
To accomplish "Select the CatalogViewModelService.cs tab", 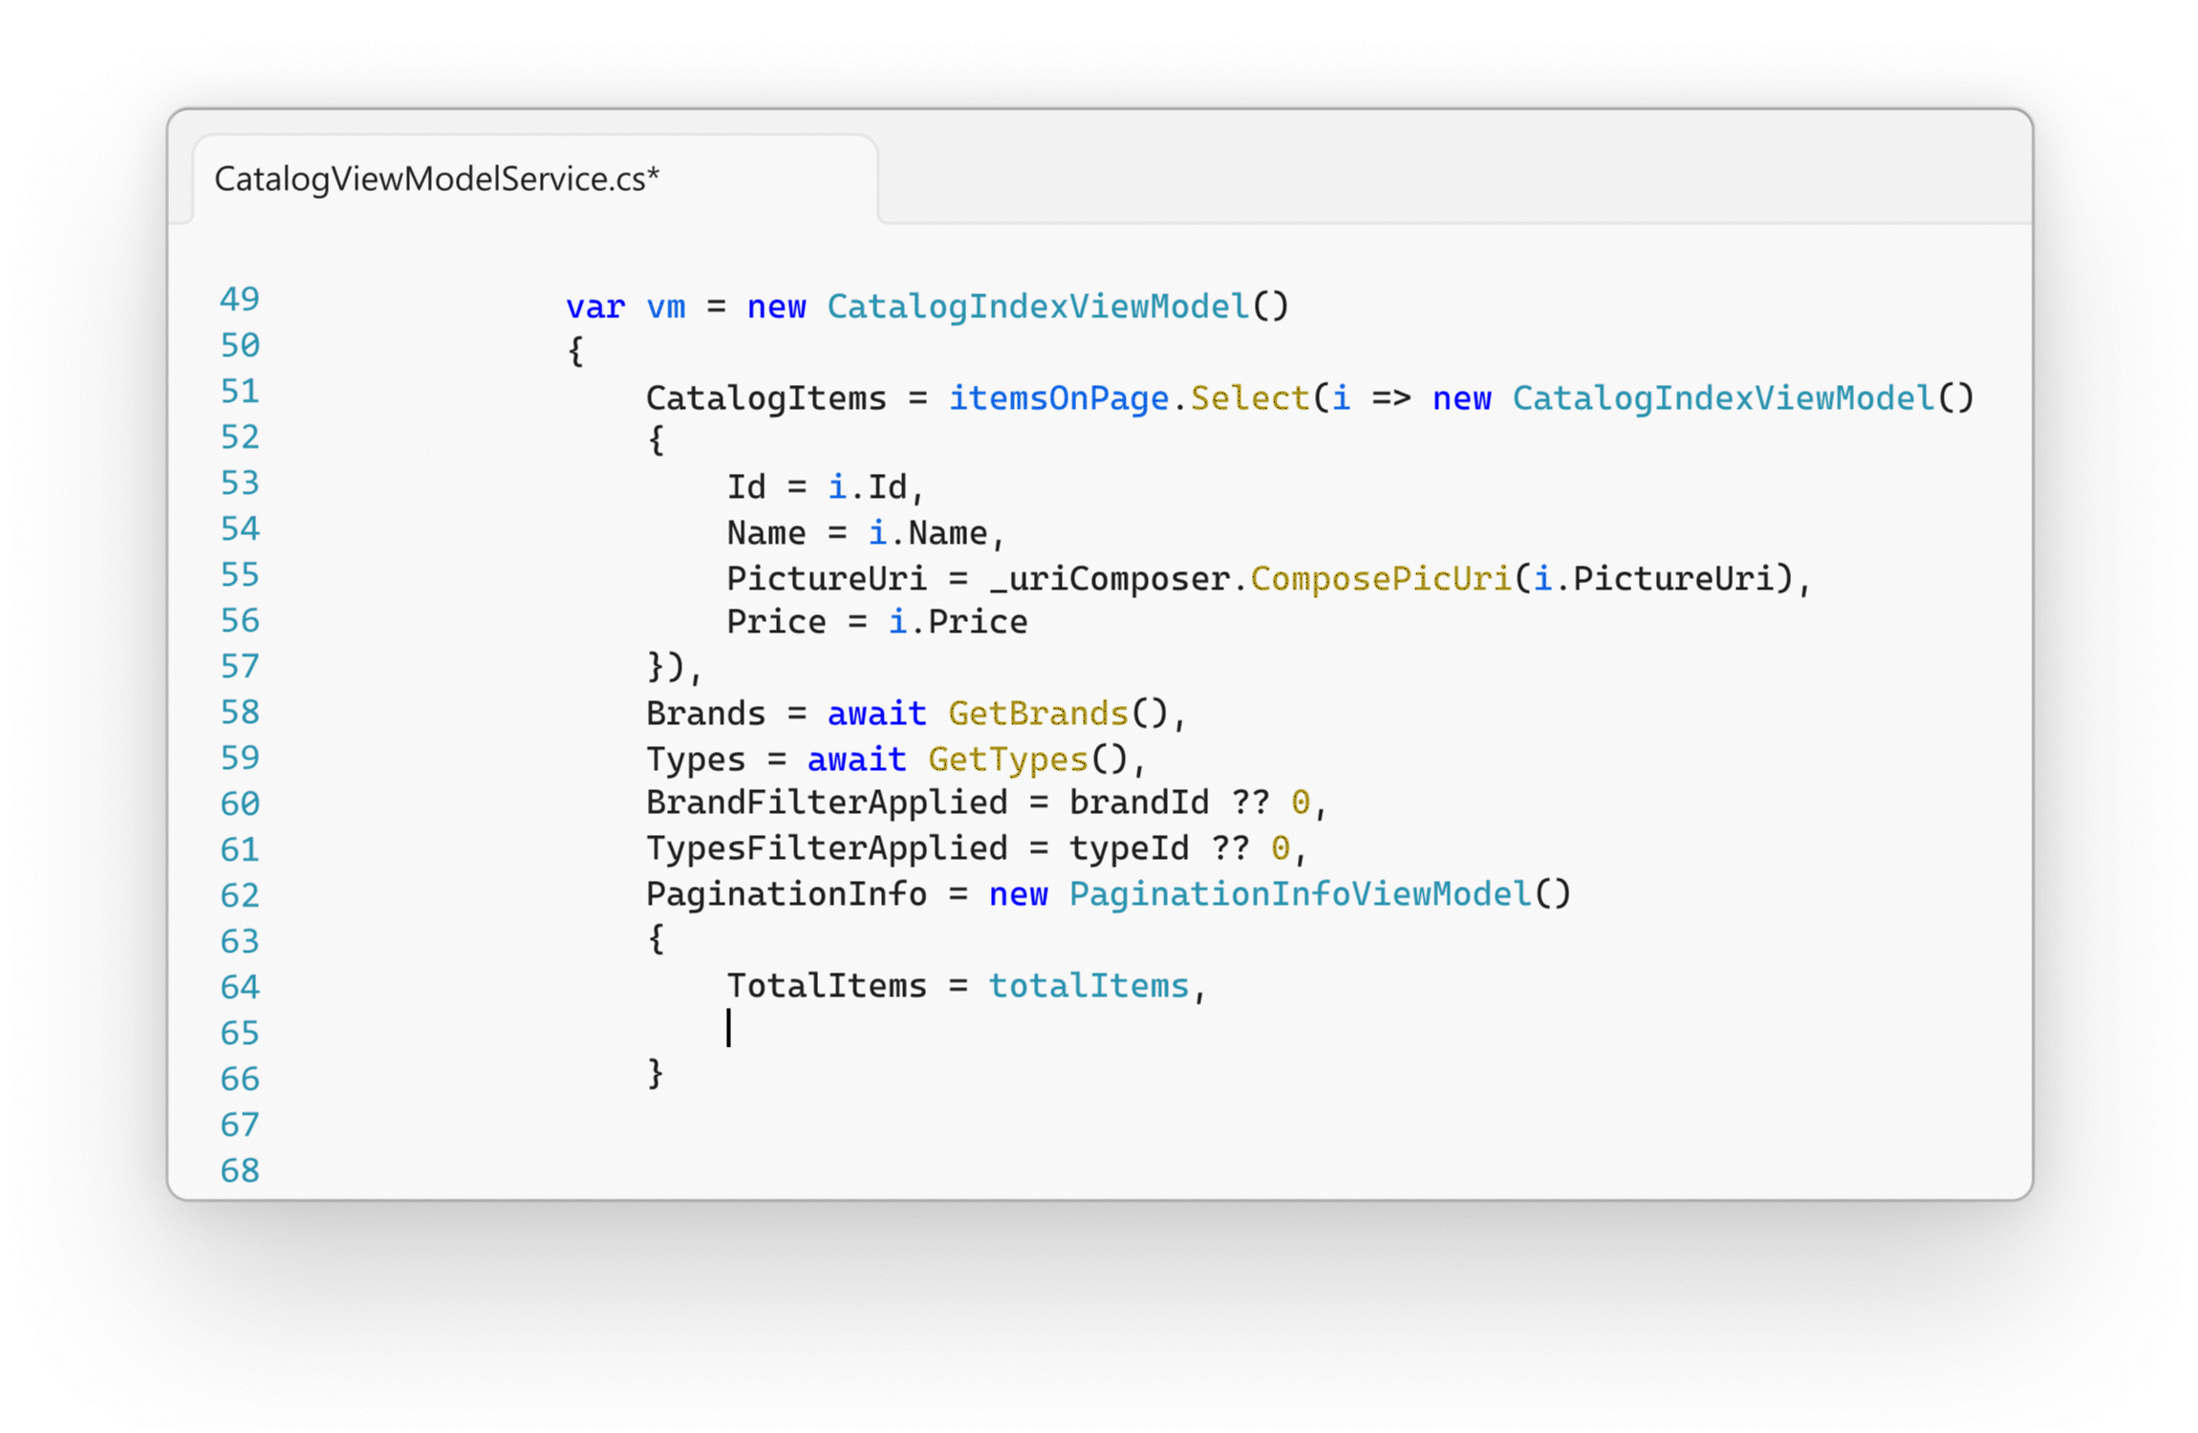I will coord(437,179).
